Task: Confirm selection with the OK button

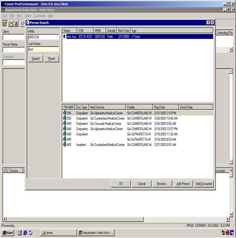Action: (121, 184)
